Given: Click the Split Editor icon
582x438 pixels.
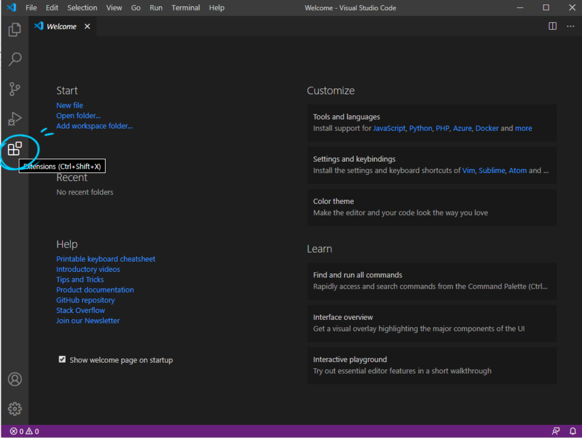Looking at the screenshot, I should tap(552, 26).
